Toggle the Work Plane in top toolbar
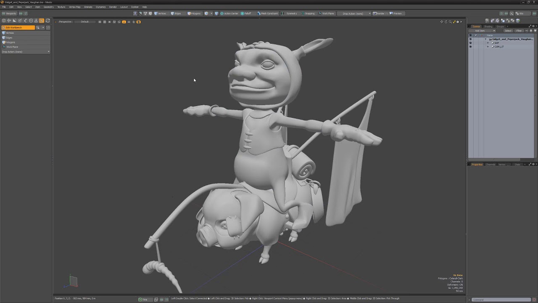The height and width of the screenshot is (303, 538). pyautogui.click(x=326, y=13)
